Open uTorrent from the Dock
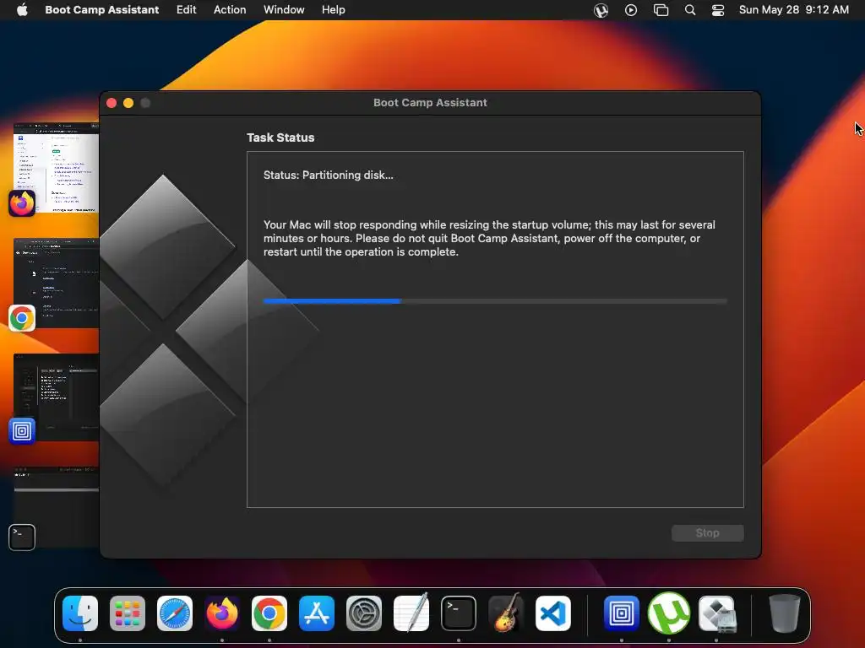This screenshot has width=865, height=648. click(x=669, y=613)
